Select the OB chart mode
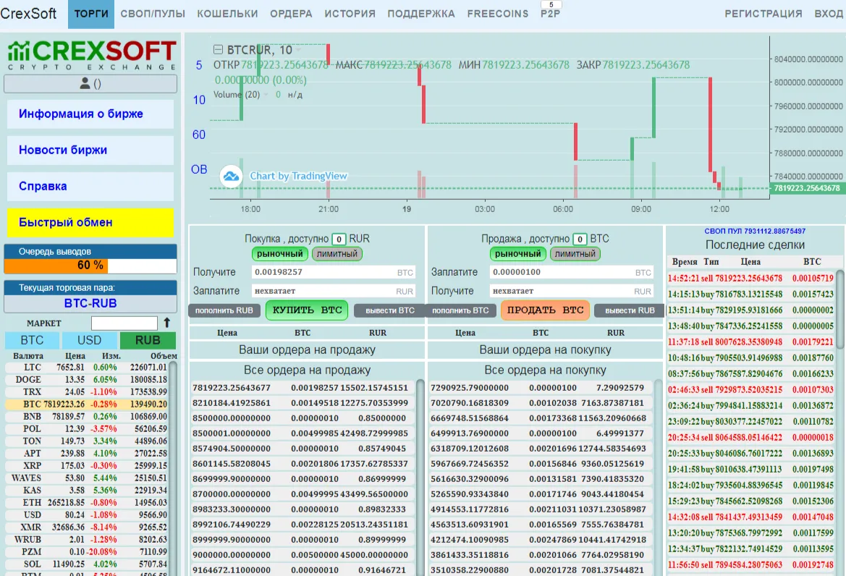This screenshot has height=576, width=846. pyautogui.click(x=199, y=169)
